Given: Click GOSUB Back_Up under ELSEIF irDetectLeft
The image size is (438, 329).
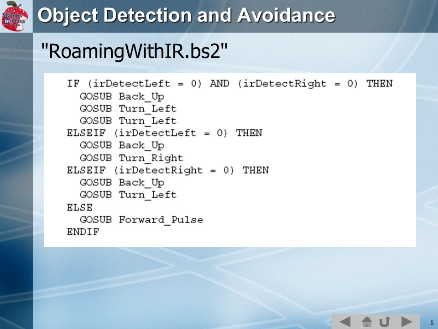Looking at the screenshot, I should [122, 145].
